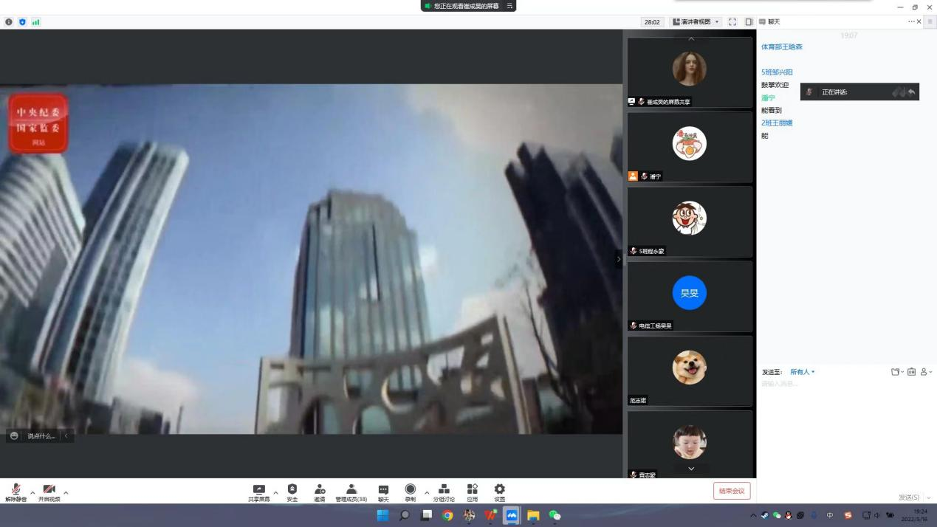Turn on video with 开启视频
Screen dimensions: 937x527
(x=49, y=492)
